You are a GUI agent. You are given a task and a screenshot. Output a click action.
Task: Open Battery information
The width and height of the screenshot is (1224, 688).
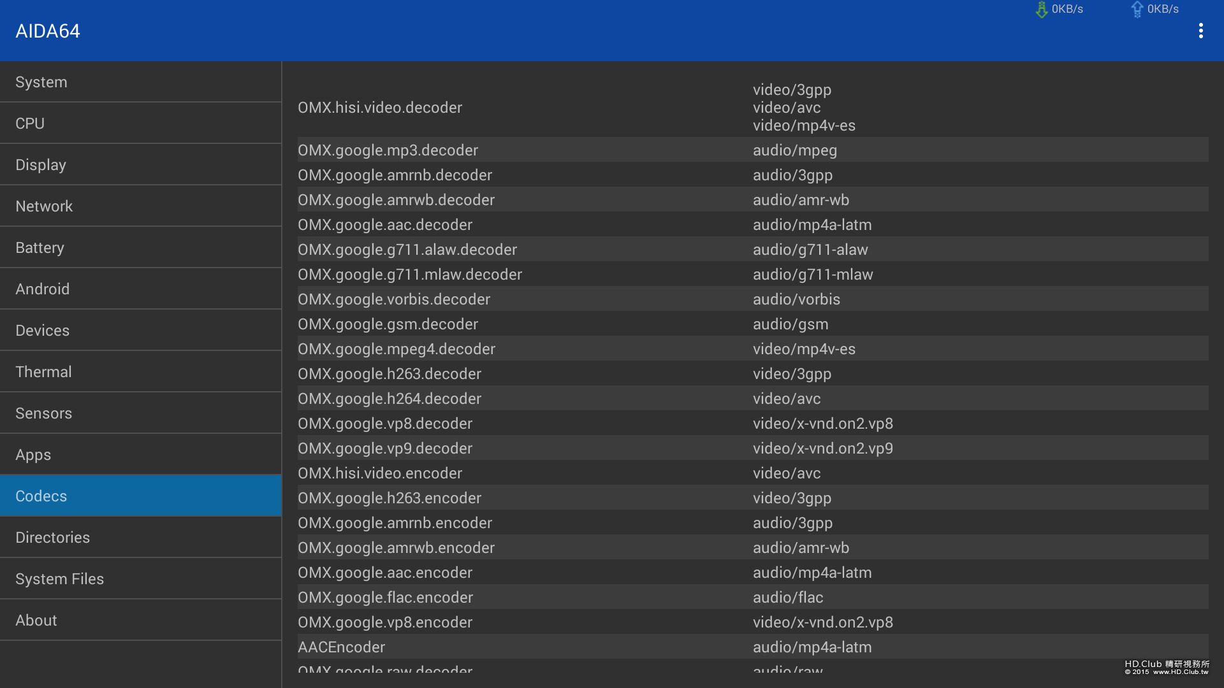[140, 248]
